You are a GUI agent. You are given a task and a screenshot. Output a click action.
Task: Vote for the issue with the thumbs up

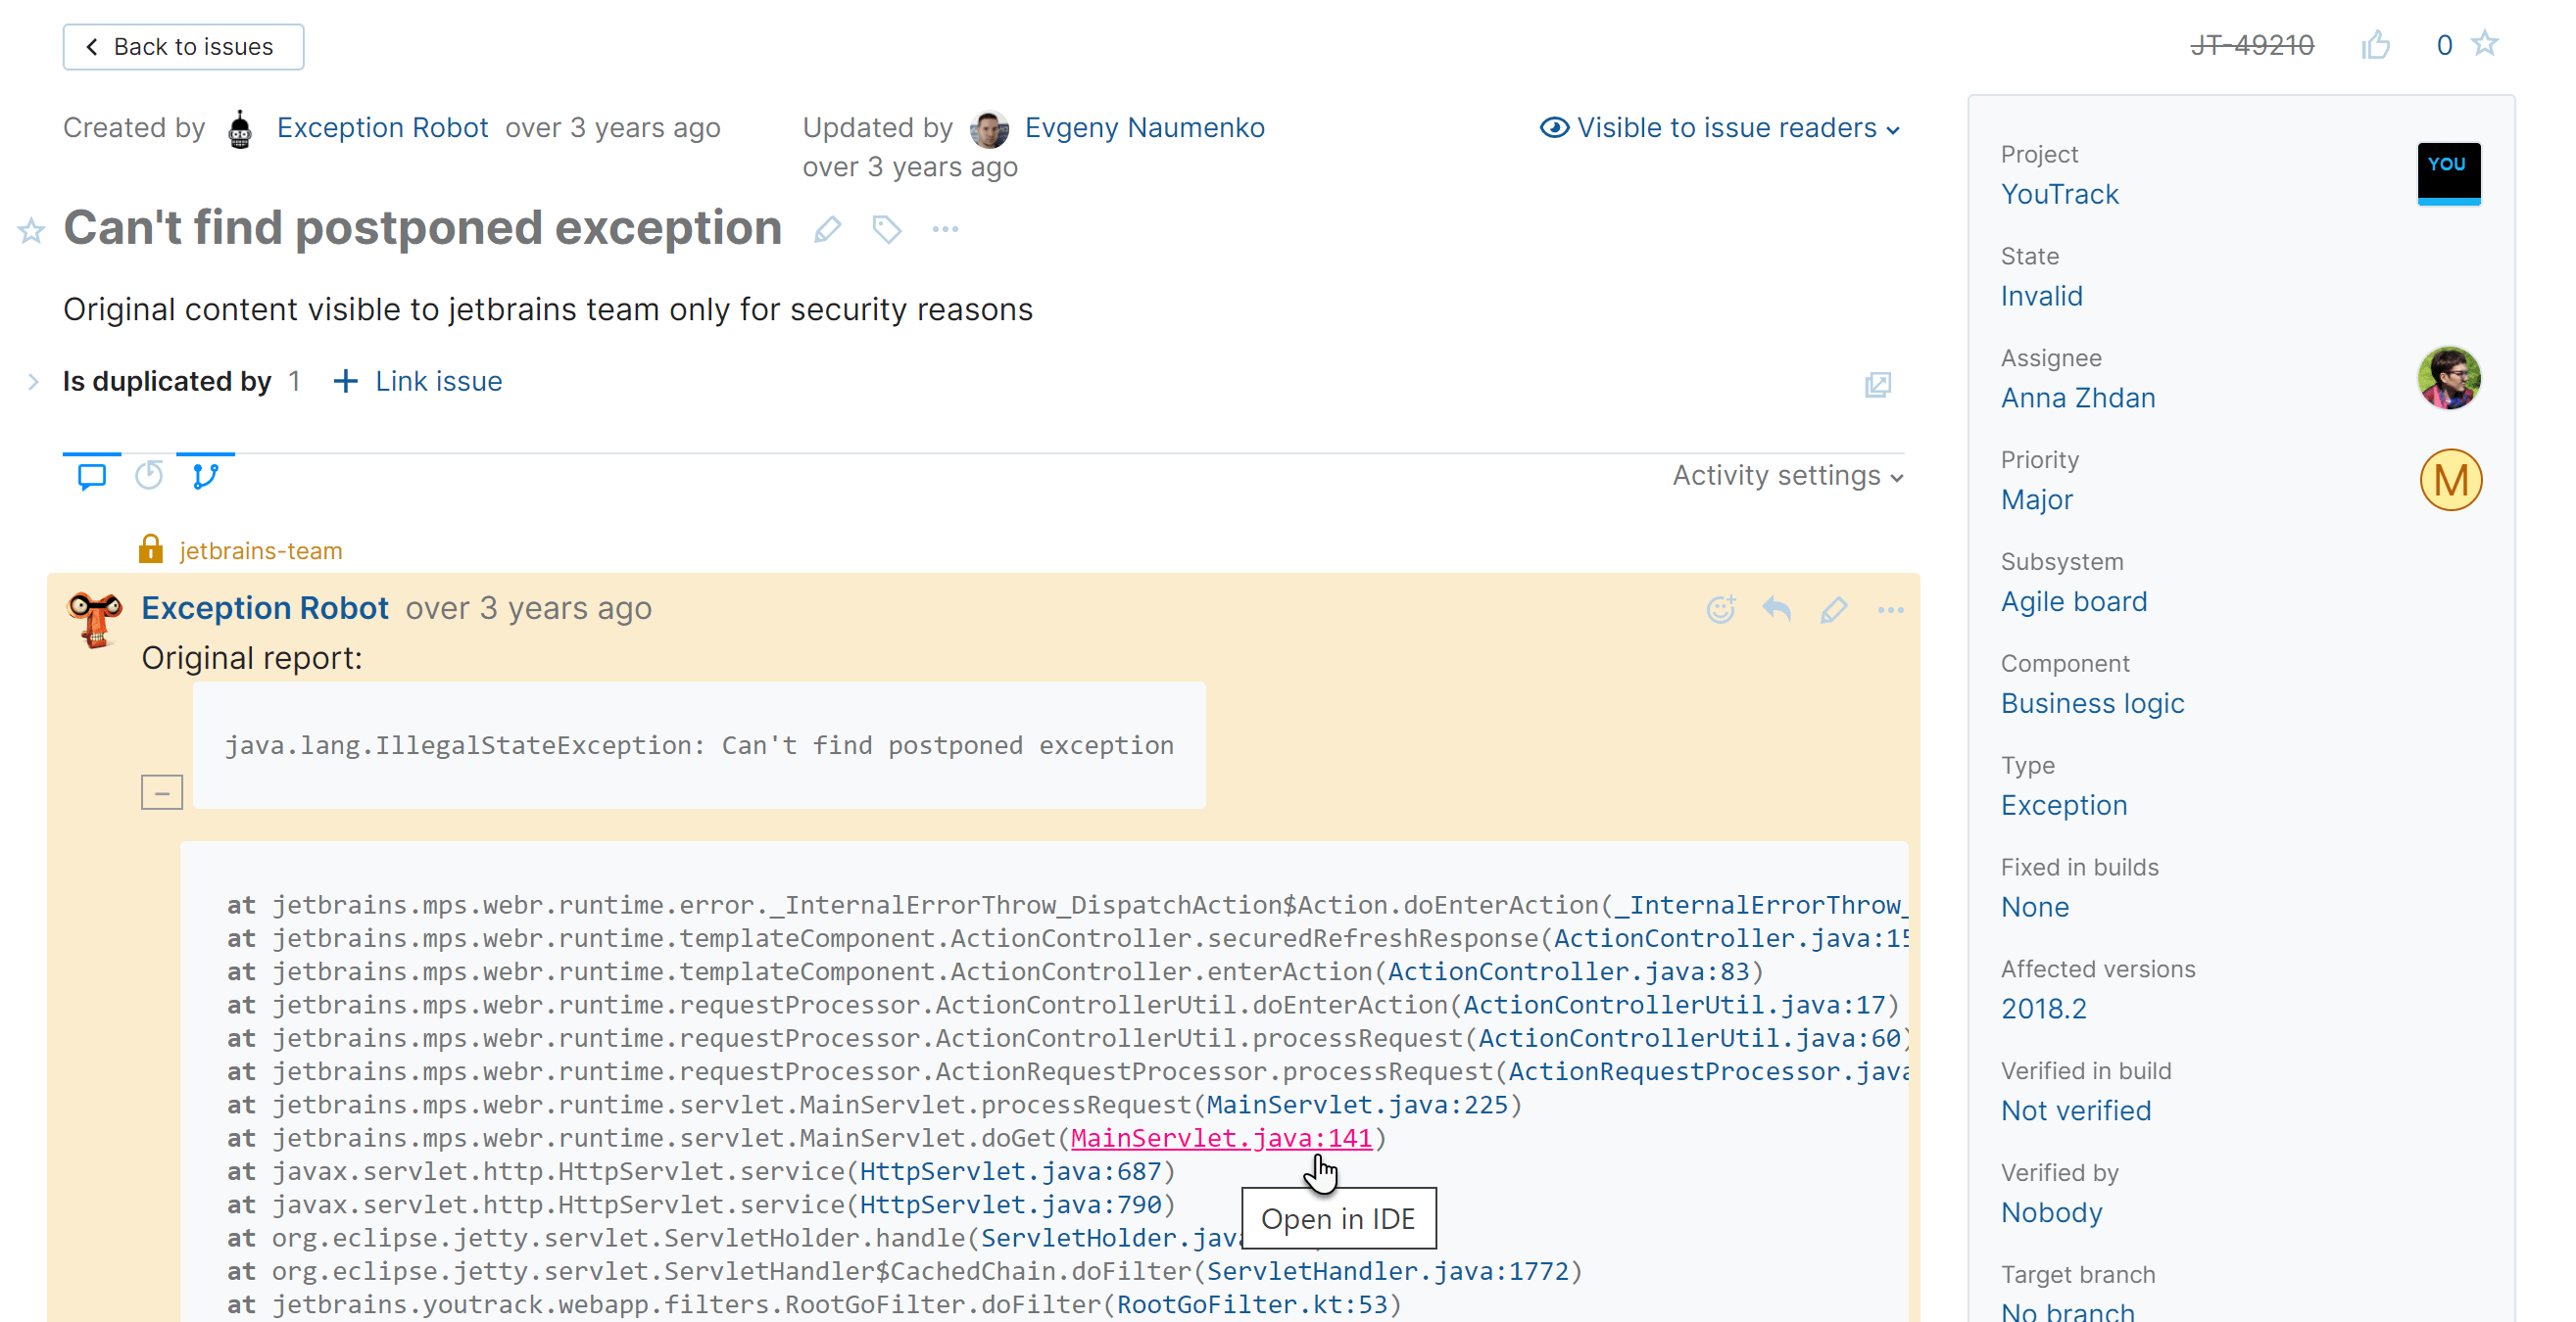click(x=2377, y=45)
